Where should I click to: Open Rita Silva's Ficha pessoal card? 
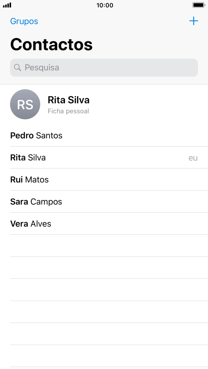click(68, 104)
